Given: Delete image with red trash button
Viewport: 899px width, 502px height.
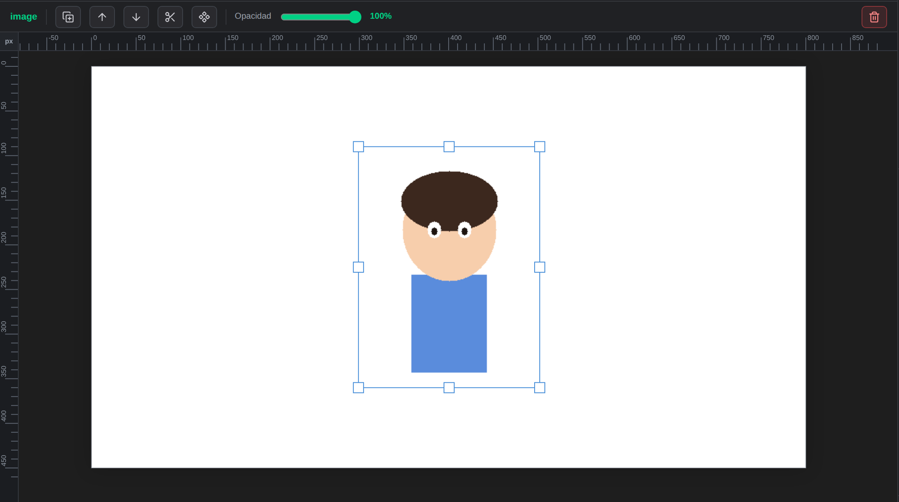Looking at the screenshot, I should coord(874,17).
